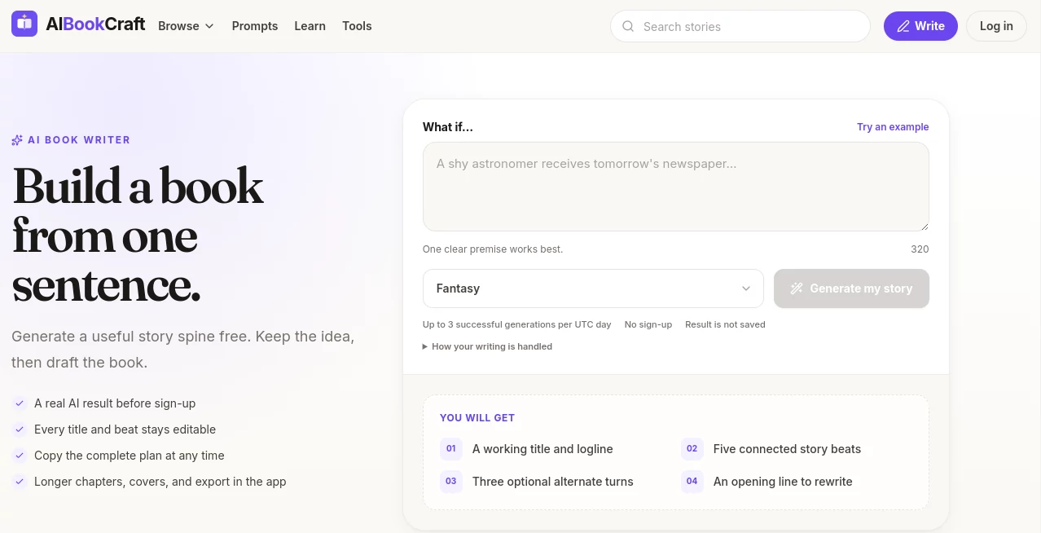This screenshot has width=1041, height=533.
Task: Click 'A working title and logline' text
Action: (542, 449)
